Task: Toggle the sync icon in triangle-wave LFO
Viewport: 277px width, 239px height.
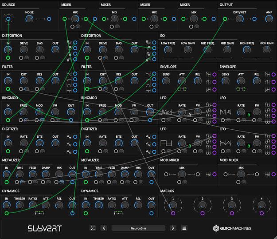Action: [x=249, y=146]
